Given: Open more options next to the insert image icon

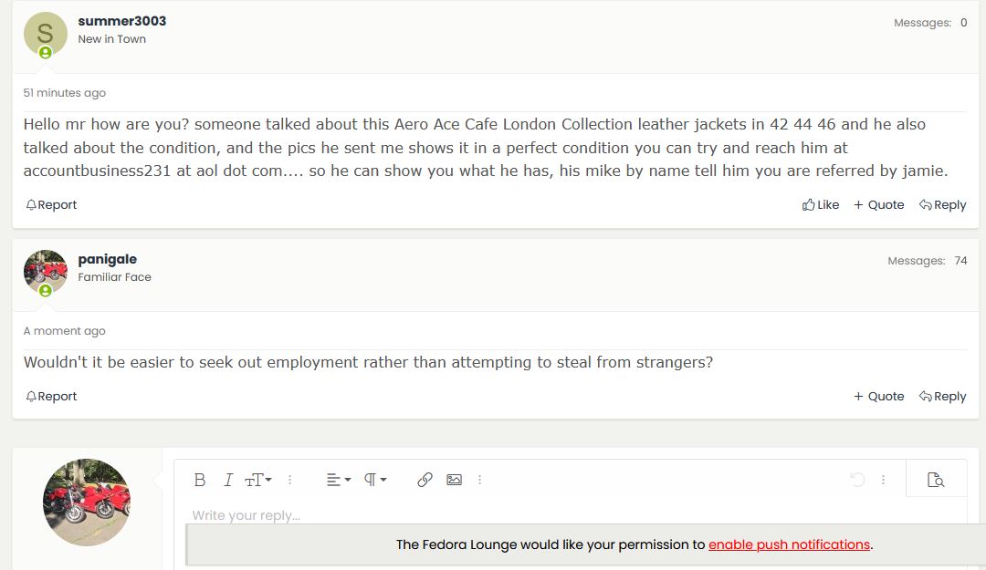Looking at the screenshot, I should pos(480,480).
